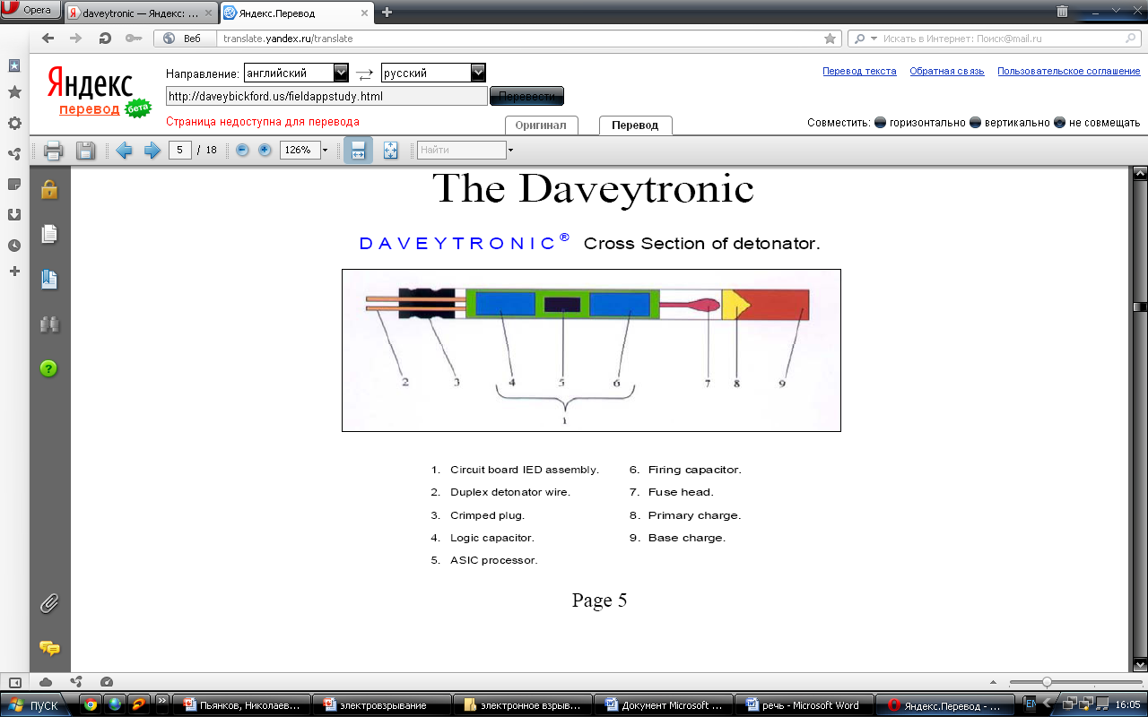Viewport: 1148px width, 717px height.
Task: Open the 'Перевод текста' link
Action: click(859, 72)
